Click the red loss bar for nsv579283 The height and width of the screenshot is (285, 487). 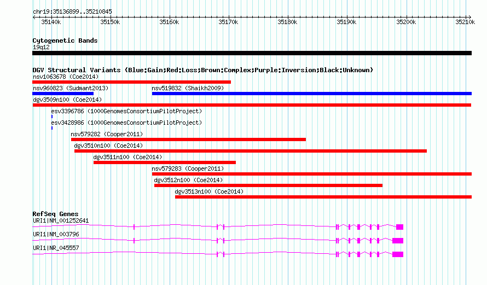312,174
